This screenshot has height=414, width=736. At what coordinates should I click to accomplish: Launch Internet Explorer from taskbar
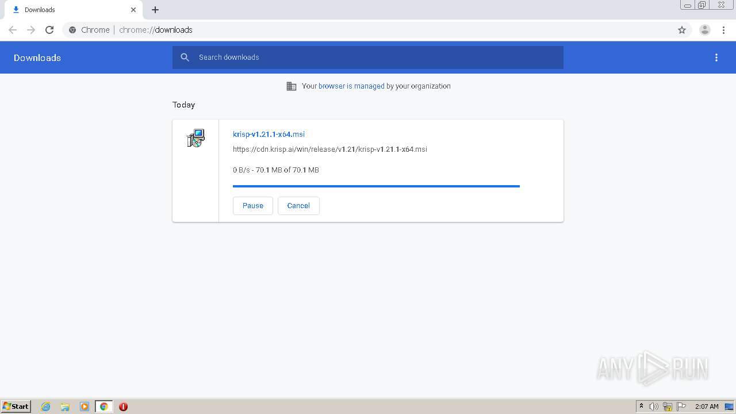tap(46, 407)
